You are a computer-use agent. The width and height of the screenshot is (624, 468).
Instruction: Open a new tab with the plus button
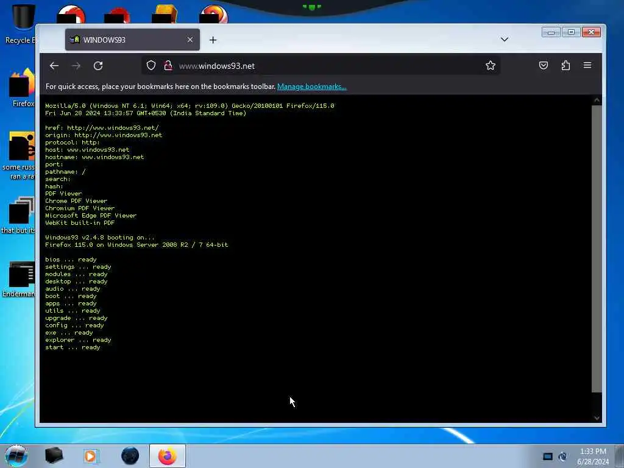213,40
